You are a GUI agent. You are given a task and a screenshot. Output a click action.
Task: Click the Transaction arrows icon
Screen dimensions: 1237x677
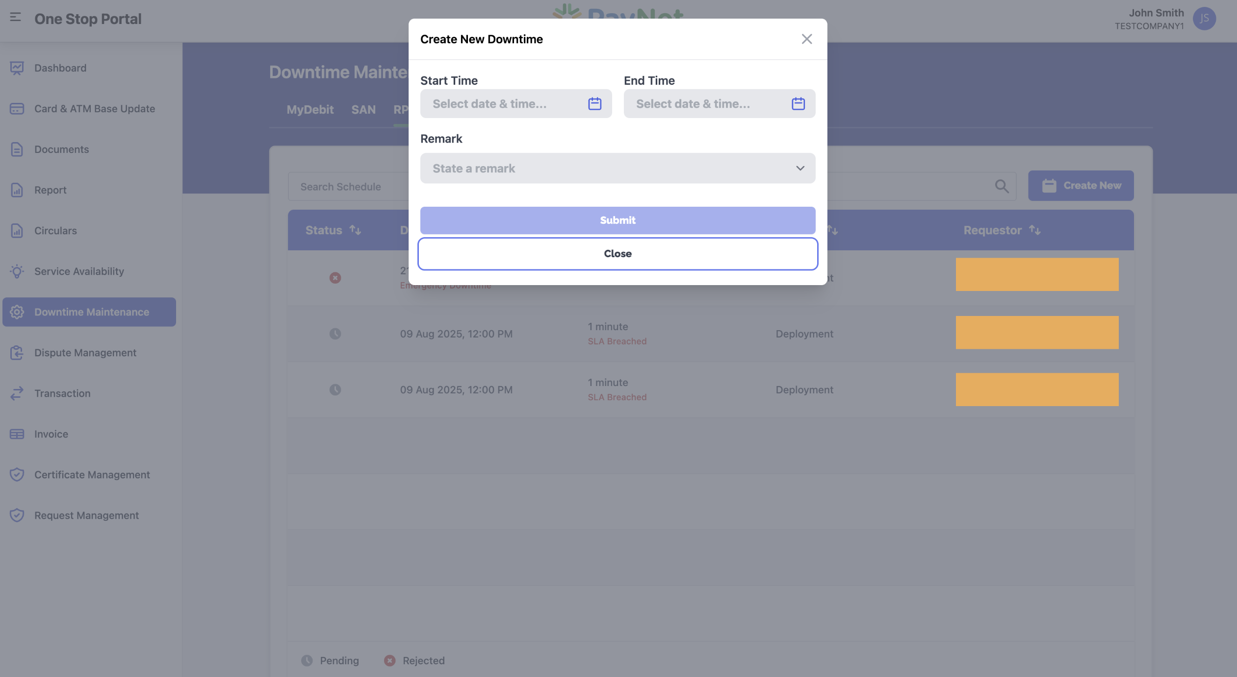[17, 393]
